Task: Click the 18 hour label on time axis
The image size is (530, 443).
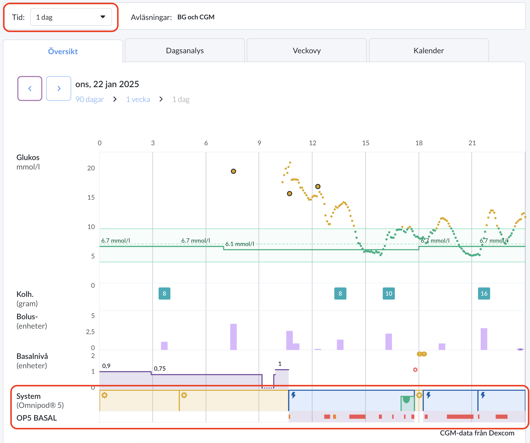Action: 419,143
